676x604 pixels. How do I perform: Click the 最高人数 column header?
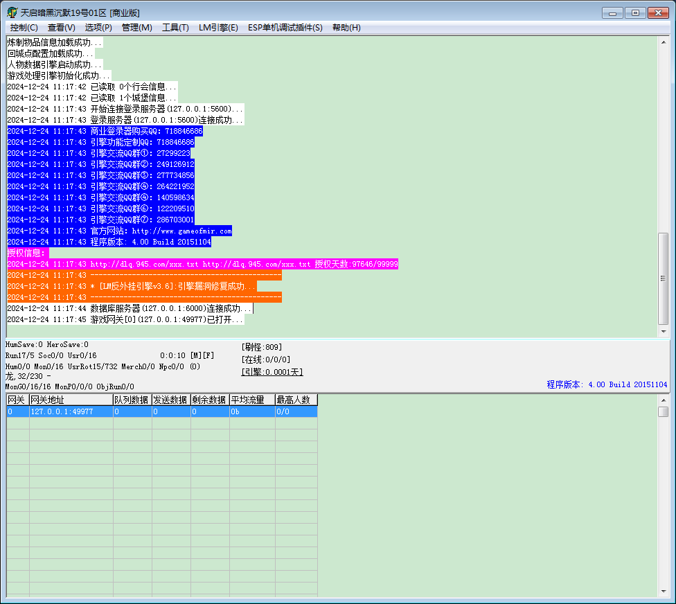click(296, 400)
